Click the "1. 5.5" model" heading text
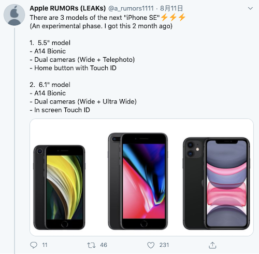The height and width of the screenshot is (254, 259). (x=50, y=43)
